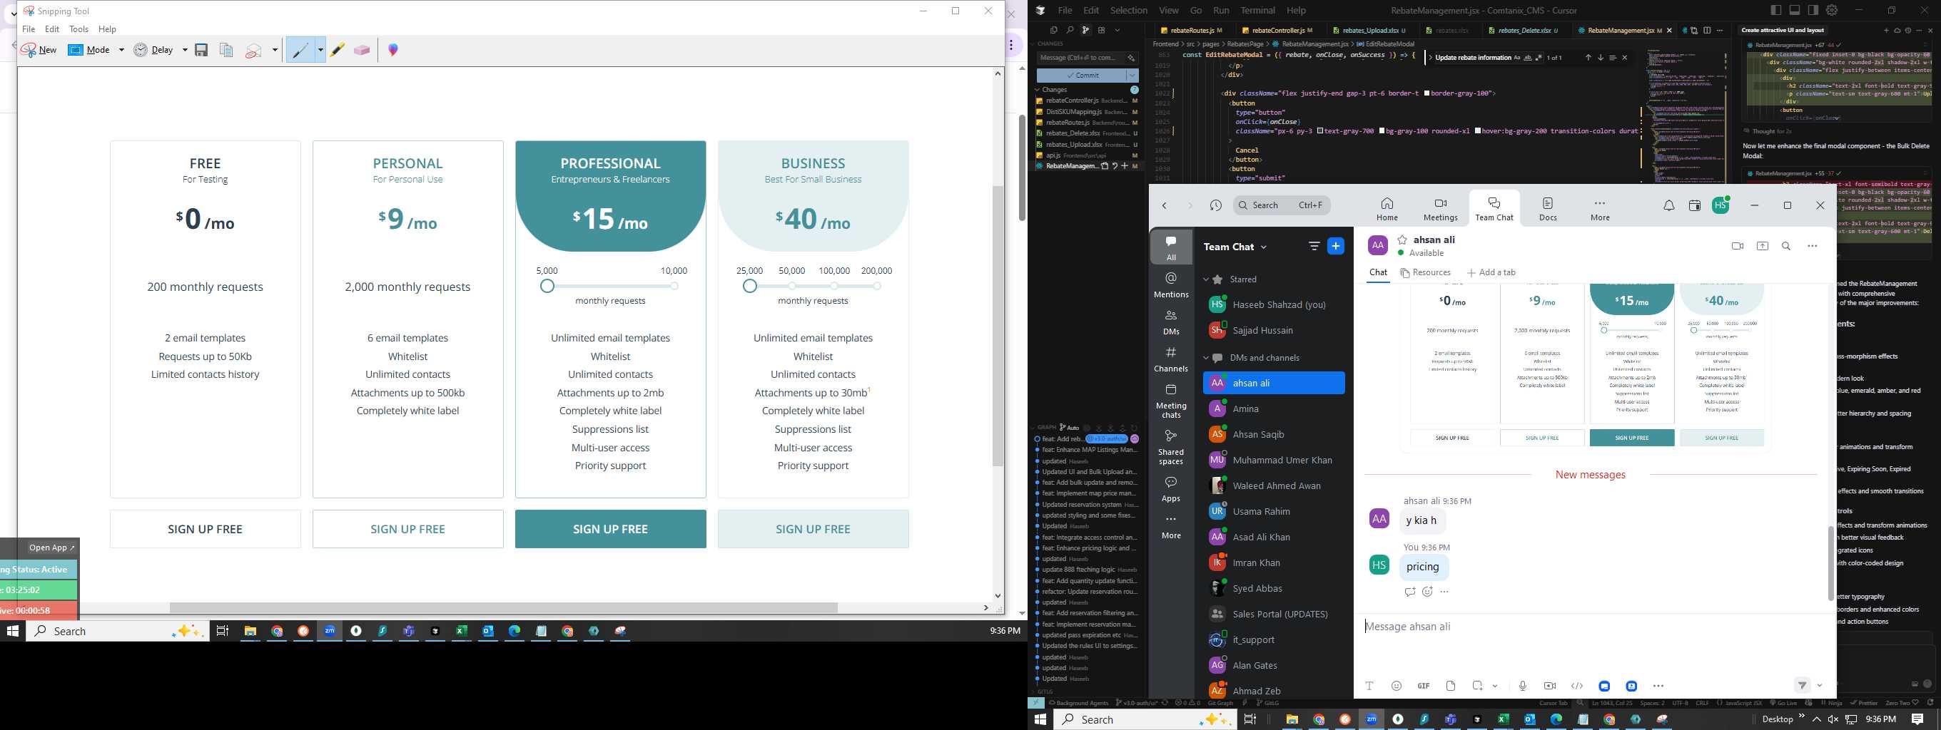Image resolution: width=1941 pixels, height=730 pixels.
Task: Open Zoom Docs tab
Action: coord(1548,208)
